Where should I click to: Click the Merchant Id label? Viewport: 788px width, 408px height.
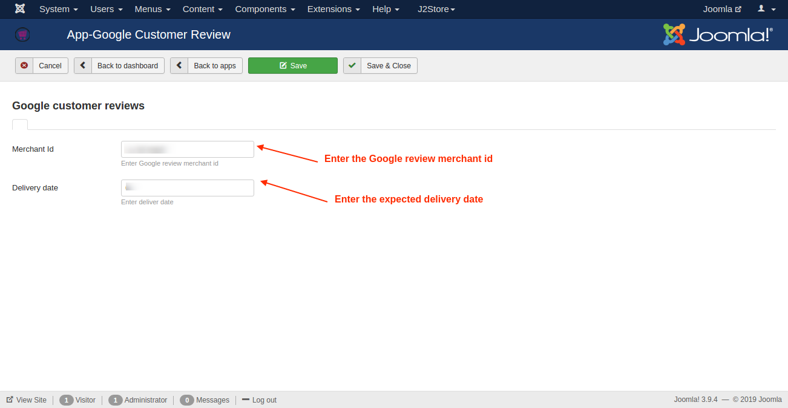coord(33,149)
